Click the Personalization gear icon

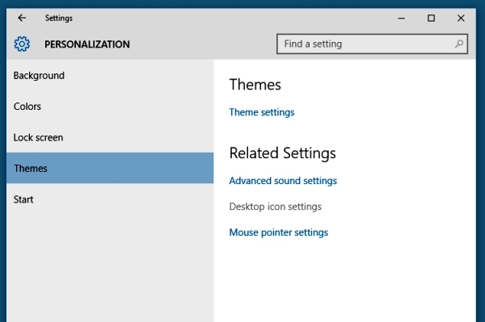pos(22,44)
